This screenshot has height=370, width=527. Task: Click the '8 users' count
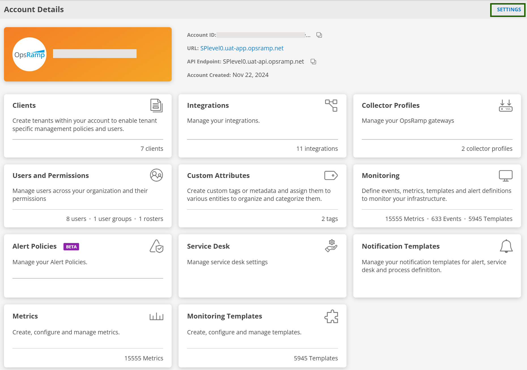pyautogui.click(x=76, y=219)
